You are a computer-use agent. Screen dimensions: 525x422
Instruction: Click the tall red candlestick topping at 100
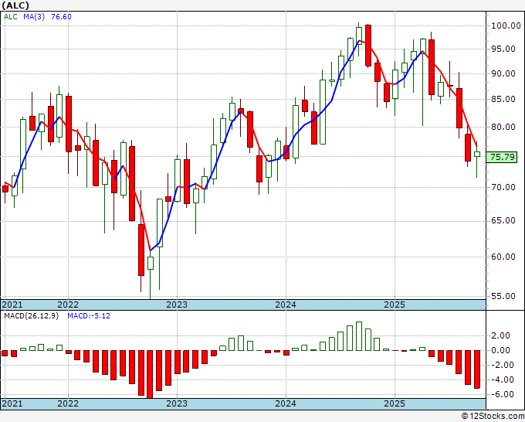coord(368,46)
